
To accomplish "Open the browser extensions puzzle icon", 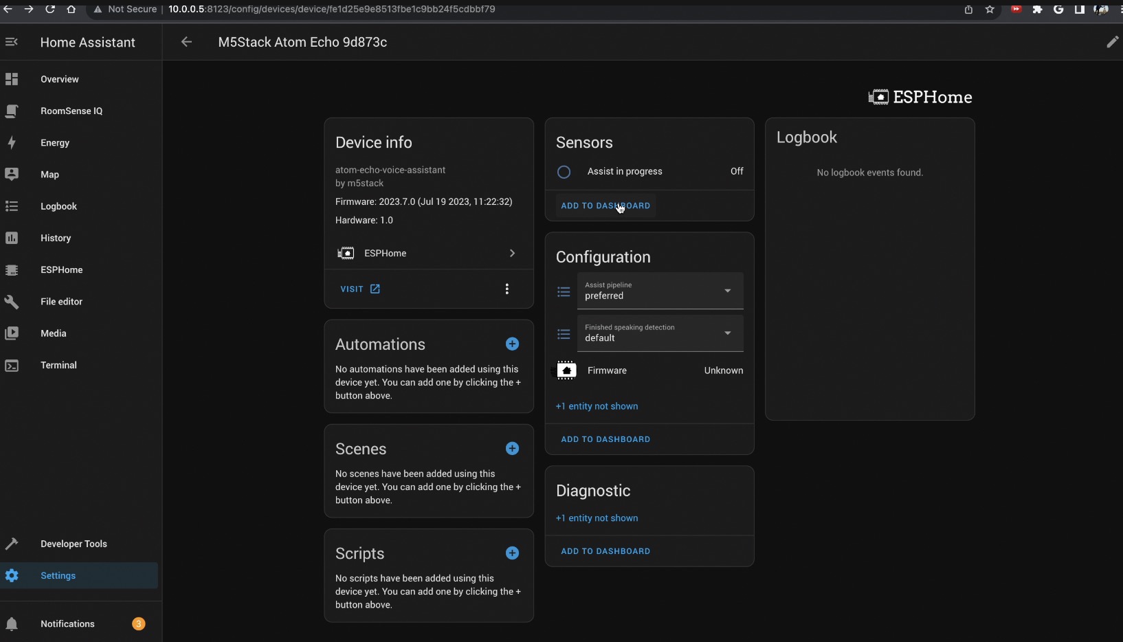I will pyautogui.click(x=1037, y=10).
